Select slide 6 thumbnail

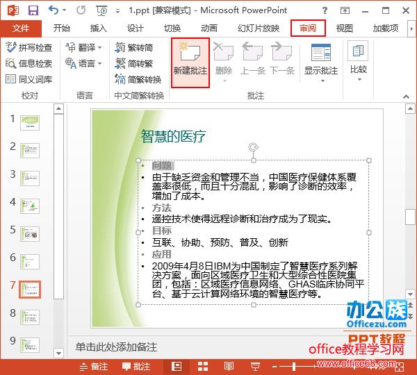point(30,262)
